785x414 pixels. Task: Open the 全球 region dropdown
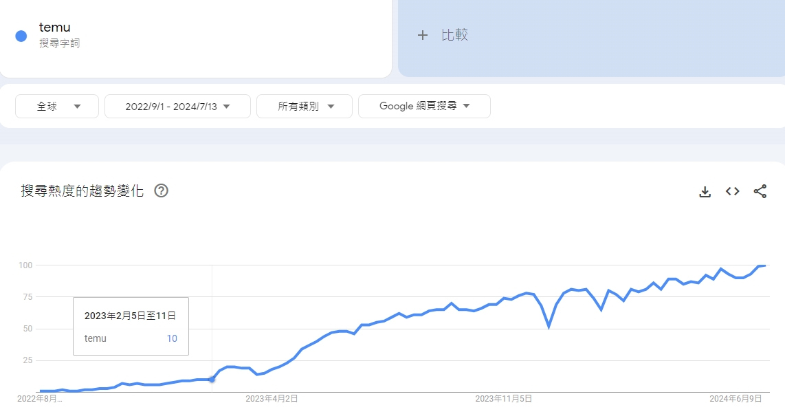57,106
